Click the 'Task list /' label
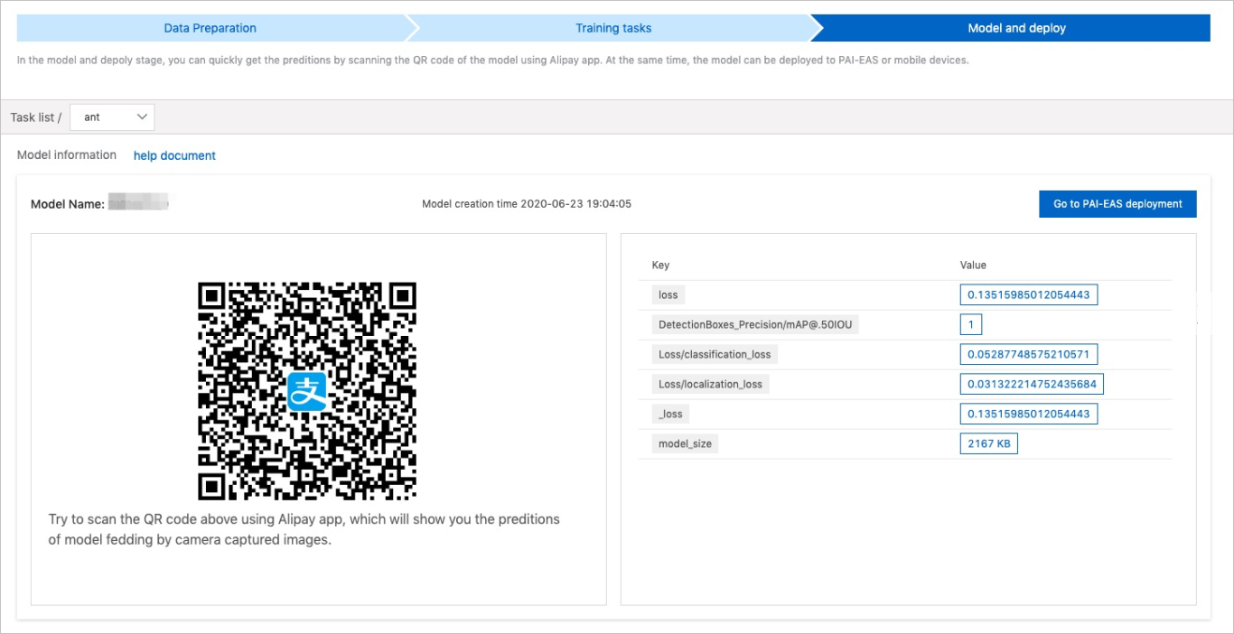Image resolution: width=1234 pixels, height=634 pixels. pos(36,117)
